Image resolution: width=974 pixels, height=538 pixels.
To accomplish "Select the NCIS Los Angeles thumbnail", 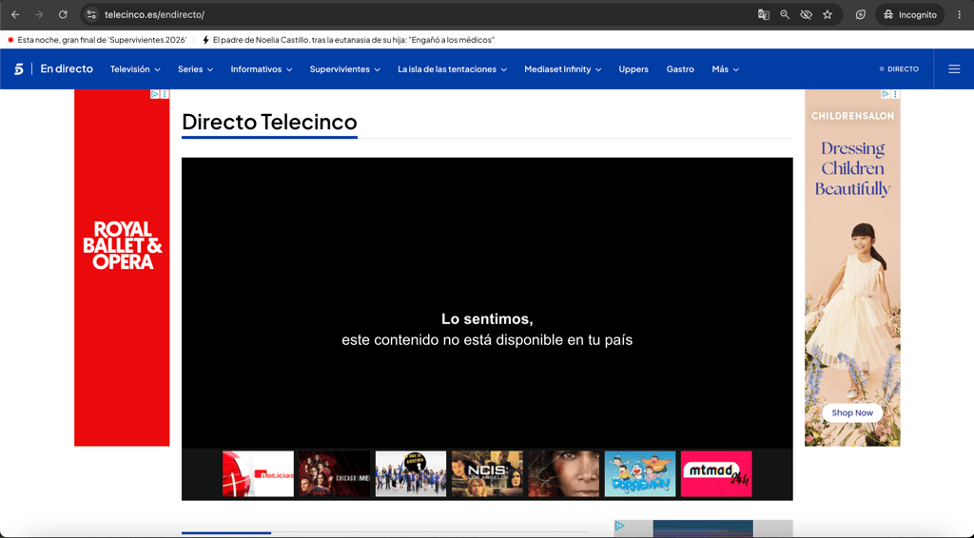I will click(487, 473).
